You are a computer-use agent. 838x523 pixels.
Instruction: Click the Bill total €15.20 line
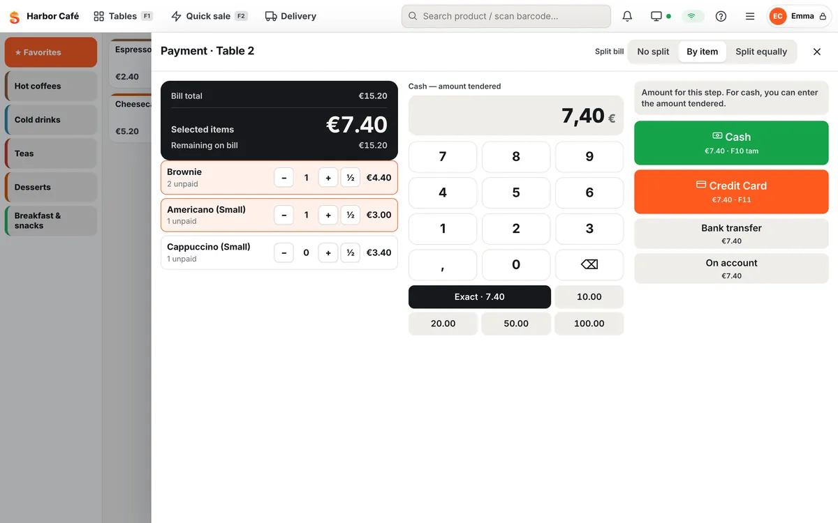click(279, 96)
